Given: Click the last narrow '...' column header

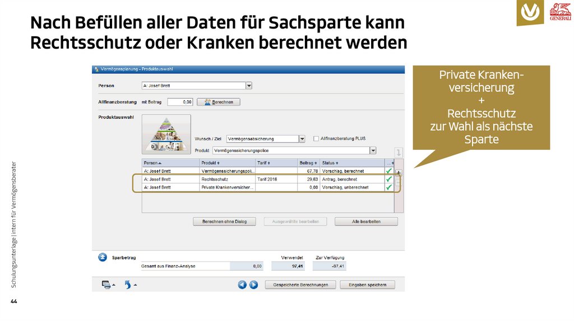Looking at the screenshot, I should point(390,163).
